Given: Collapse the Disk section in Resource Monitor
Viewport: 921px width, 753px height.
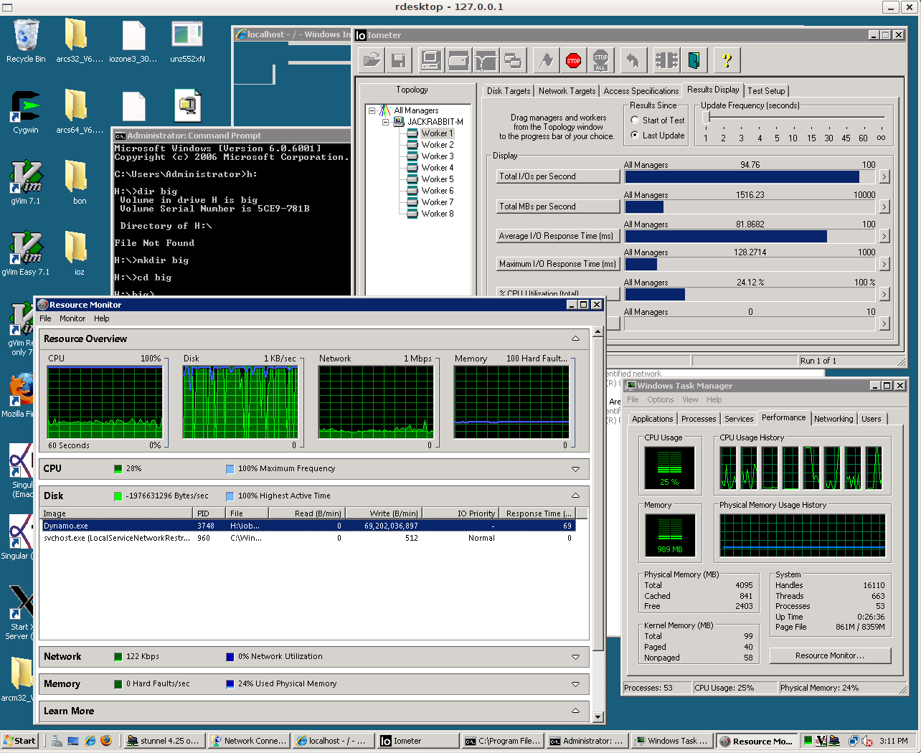Looking at the screenshot, I should [575, 496].
